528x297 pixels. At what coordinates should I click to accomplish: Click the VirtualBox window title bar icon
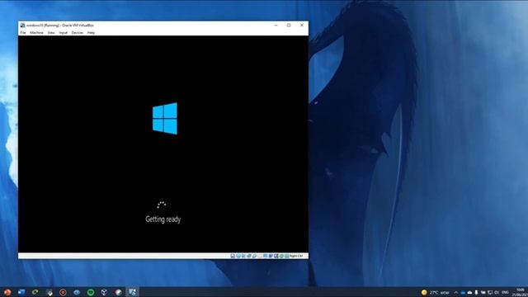[x=22, y=26]
